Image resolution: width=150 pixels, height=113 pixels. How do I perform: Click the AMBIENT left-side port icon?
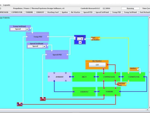(49, 77)
